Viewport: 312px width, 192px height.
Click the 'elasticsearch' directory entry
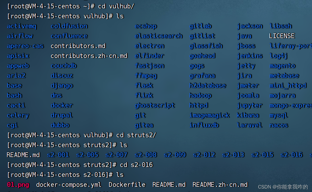(159, 36)
